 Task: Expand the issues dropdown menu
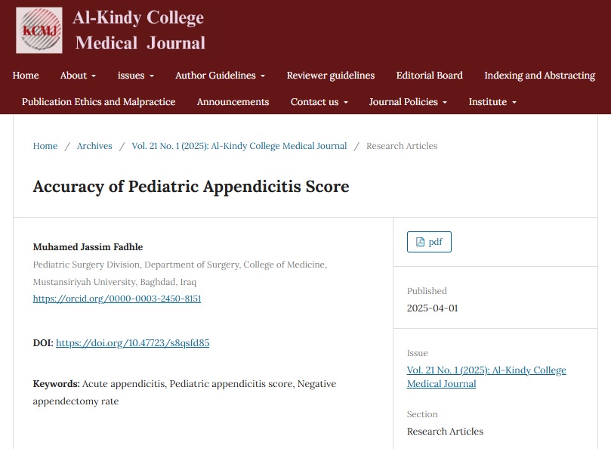point(136,76)
